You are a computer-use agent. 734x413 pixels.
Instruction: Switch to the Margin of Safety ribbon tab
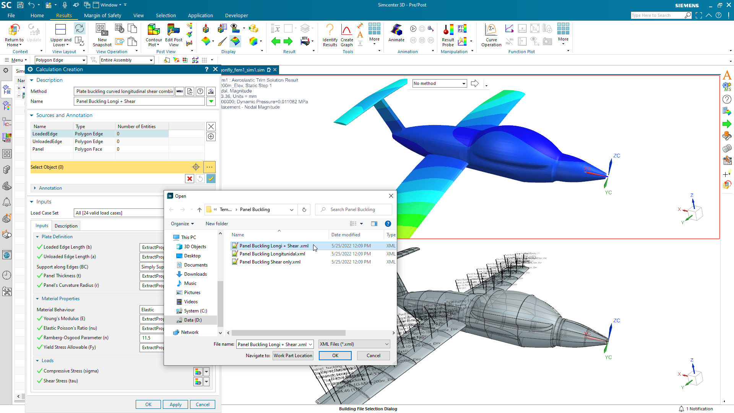[102, 15]
